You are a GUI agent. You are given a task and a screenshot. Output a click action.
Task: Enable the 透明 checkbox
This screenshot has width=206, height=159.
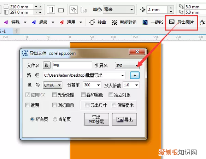click(28, 105)
